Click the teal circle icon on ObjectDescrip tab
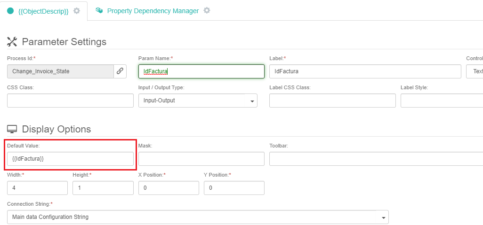Viewport: 483px width, 225px height. (10, 11)
